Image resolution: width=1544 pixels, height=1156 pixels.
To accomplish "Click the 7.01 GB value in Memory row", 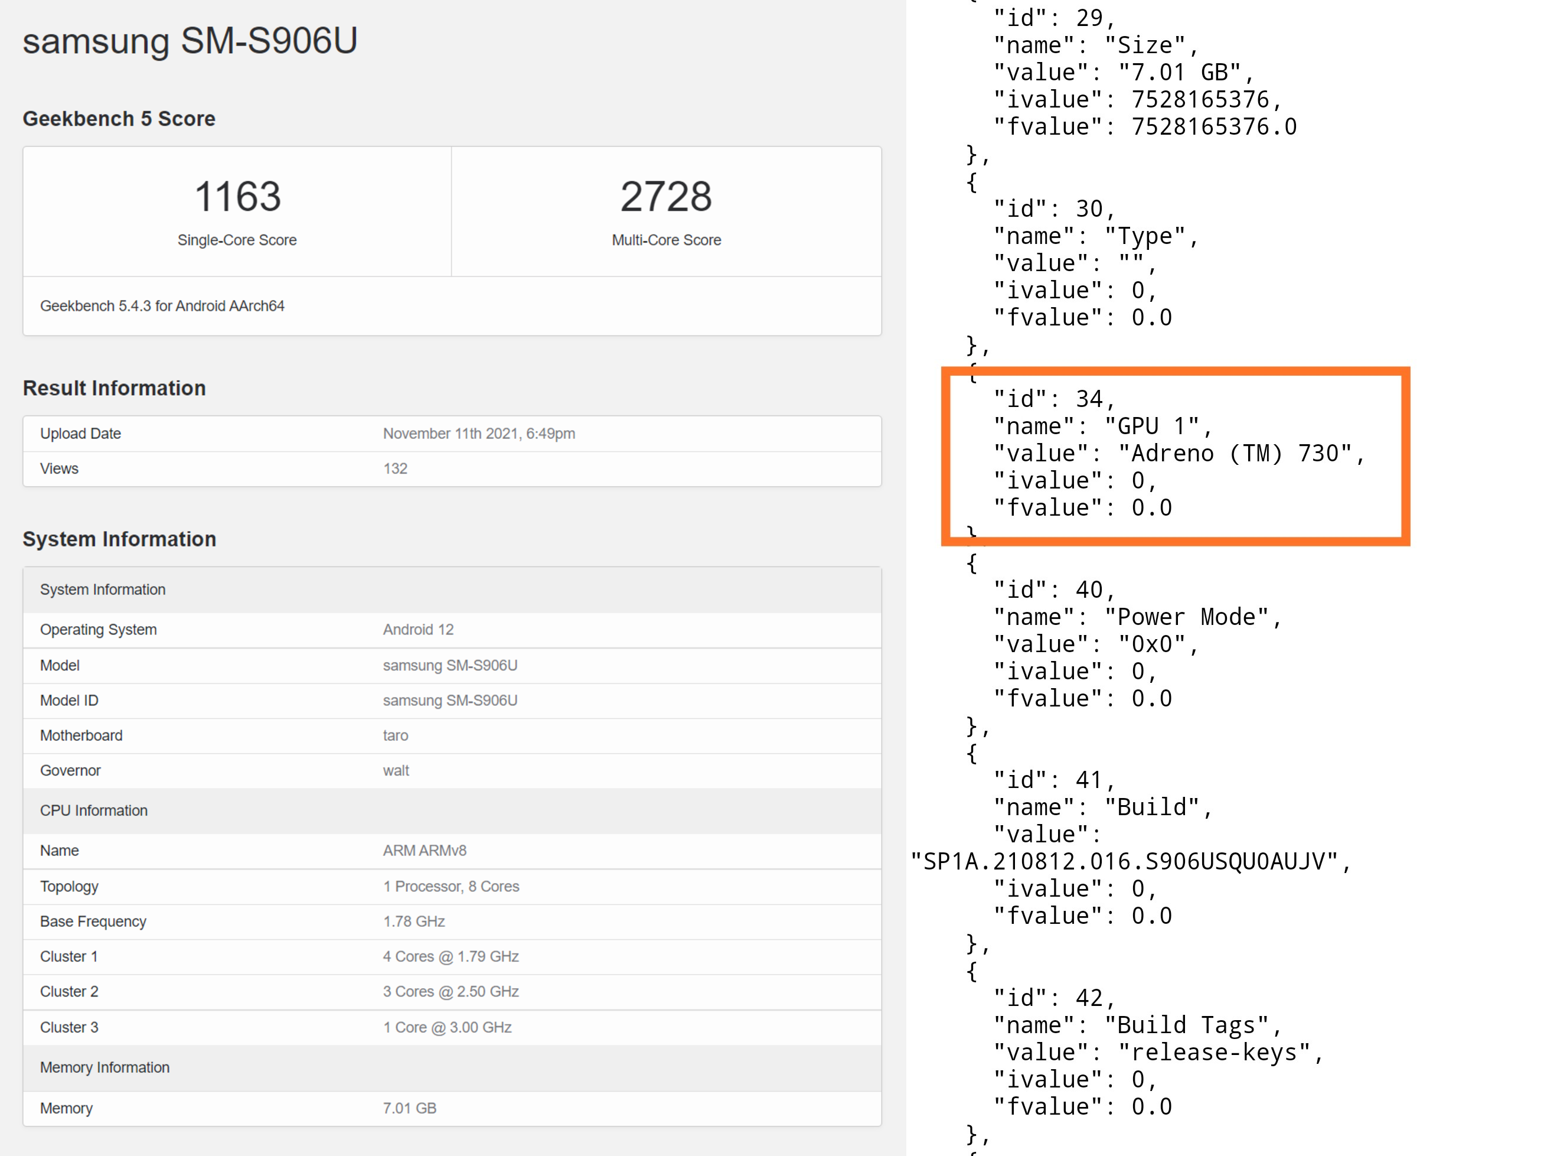I will (x=410, y=1109).
